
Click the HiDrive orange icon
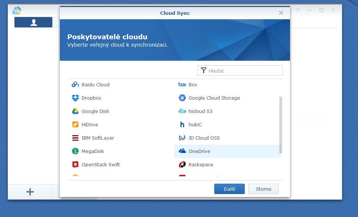pos(75,124)
